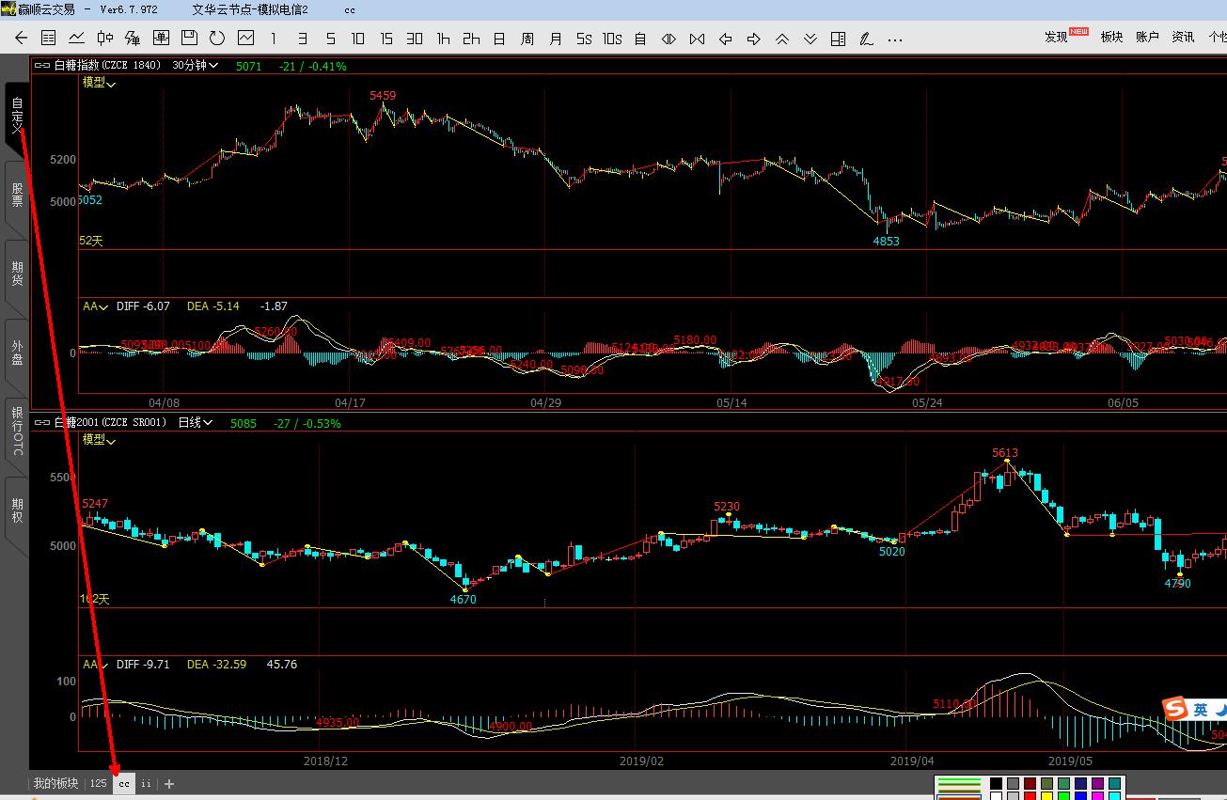Image resolution: width=1227 pixels, height=800 pixels.
Task: Select the drawing pen tool icon
Action: click(866, 39)
